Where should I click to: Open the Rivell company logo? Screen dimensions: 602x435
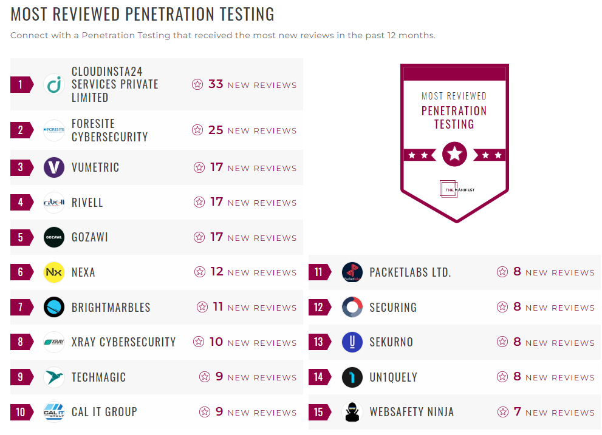tap(53, 202)
